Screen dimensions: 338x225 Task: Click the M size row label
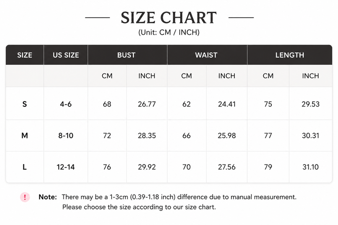pyautogui.click(x=24, y=135)
